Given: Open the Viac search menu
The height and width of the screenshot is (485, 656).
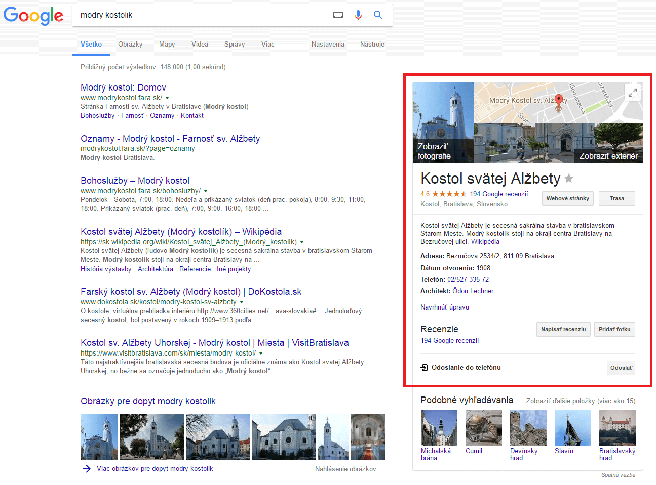Looking at the screenshot, I should (268, 45).
